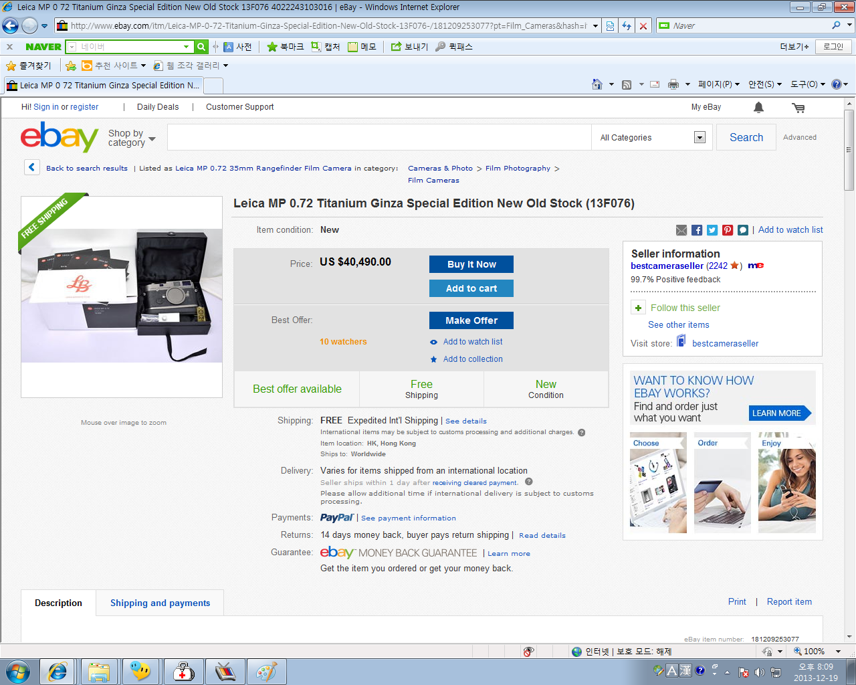856x685 pixels.
Task: Click the Leica camera product image
Action: tap(122, 296)
